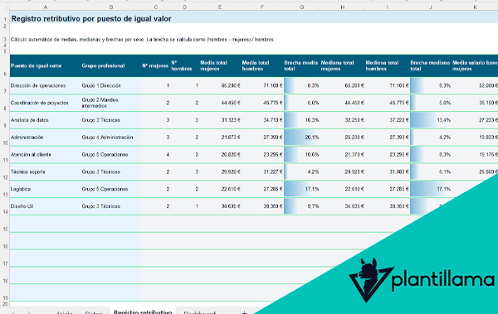Click the 65.200 € media total mujeres cell
Screen dimensions: 498x314
point(220,85)
